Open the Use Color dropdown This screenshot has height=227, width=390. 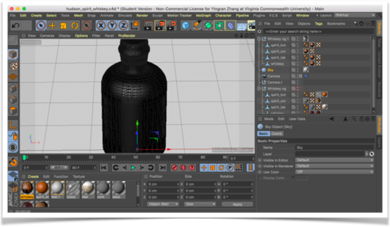pos(334,172)
